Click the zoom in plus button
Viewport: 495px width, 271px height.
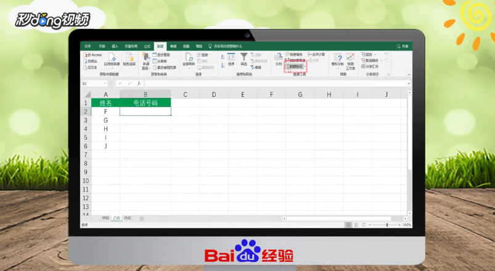click(399, 225)
